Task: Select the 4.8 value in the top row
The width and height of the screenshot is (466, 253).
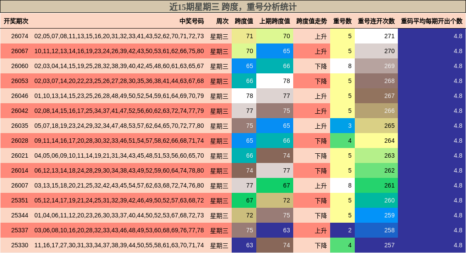Action: pyautogui.click(x=457, y=36)
